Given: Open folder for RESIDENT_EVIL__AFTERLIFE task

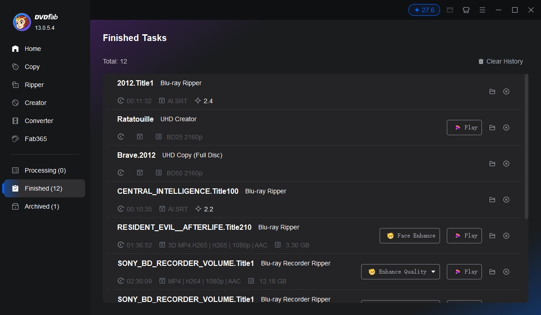Looking at the screenshot, I should tap(492, 236).
